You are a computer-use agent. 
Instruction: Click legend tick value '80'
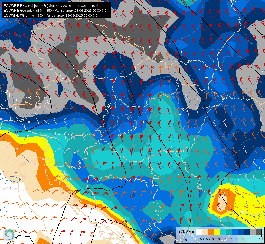[238, 239]
